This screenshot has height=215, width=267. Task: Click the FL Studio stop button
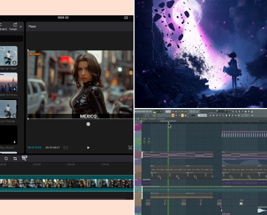(x=161, y=112)
